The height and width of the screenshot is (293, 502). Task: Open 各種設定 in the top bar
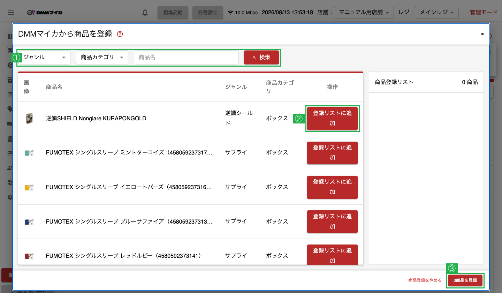tap(208, 13)
